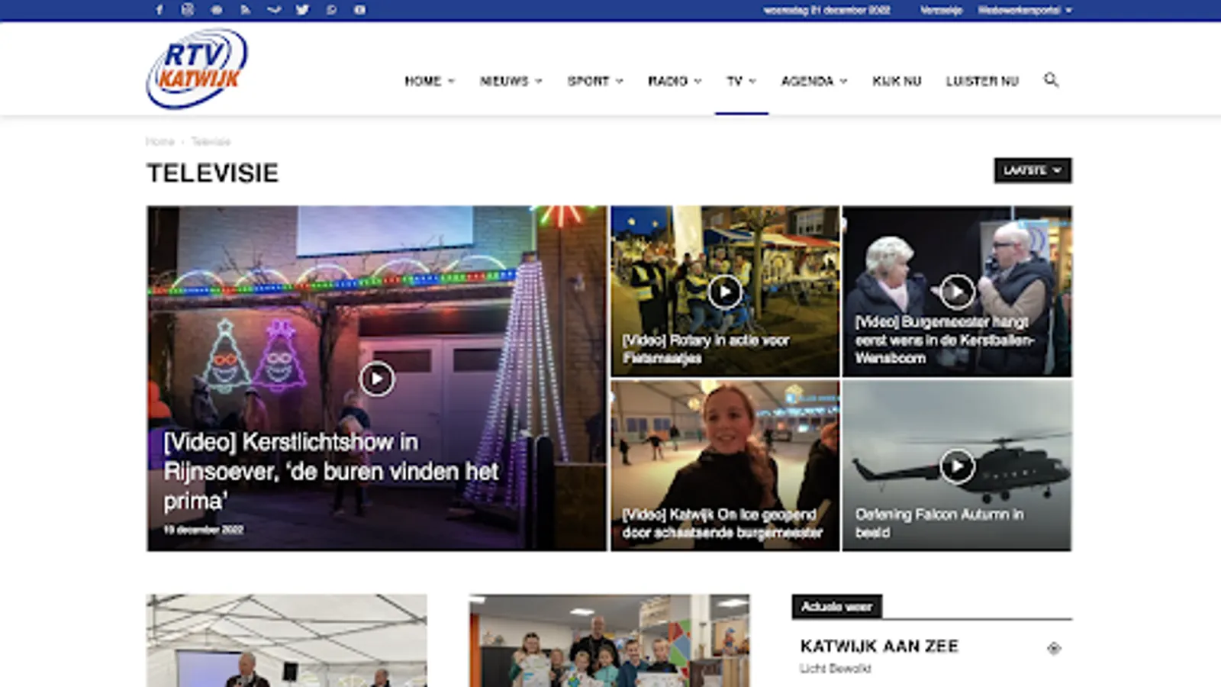Open the YouTube channel icon

tap(359, 10)
